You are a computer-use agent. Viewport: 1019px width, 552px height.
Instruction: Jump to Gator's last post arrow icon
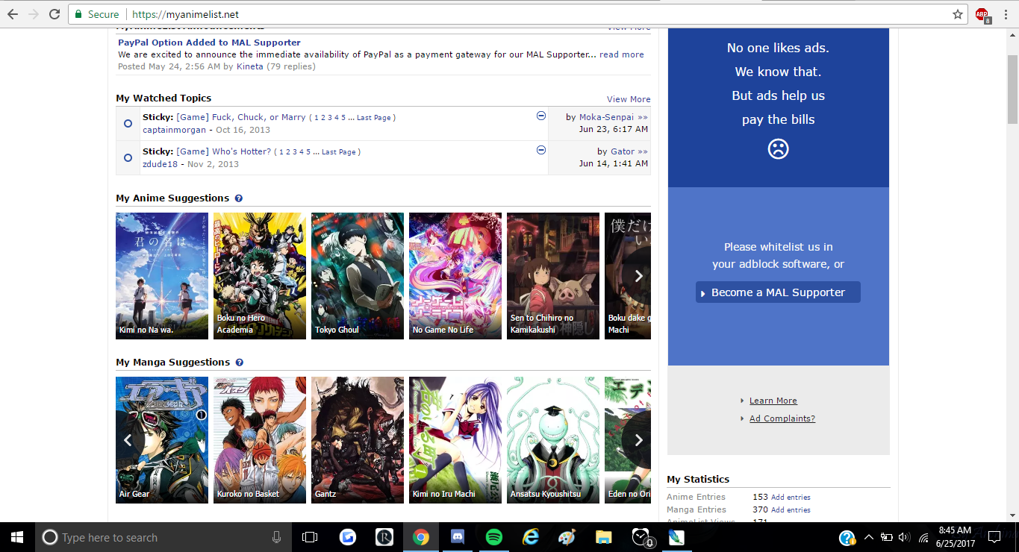pos(643,151)
